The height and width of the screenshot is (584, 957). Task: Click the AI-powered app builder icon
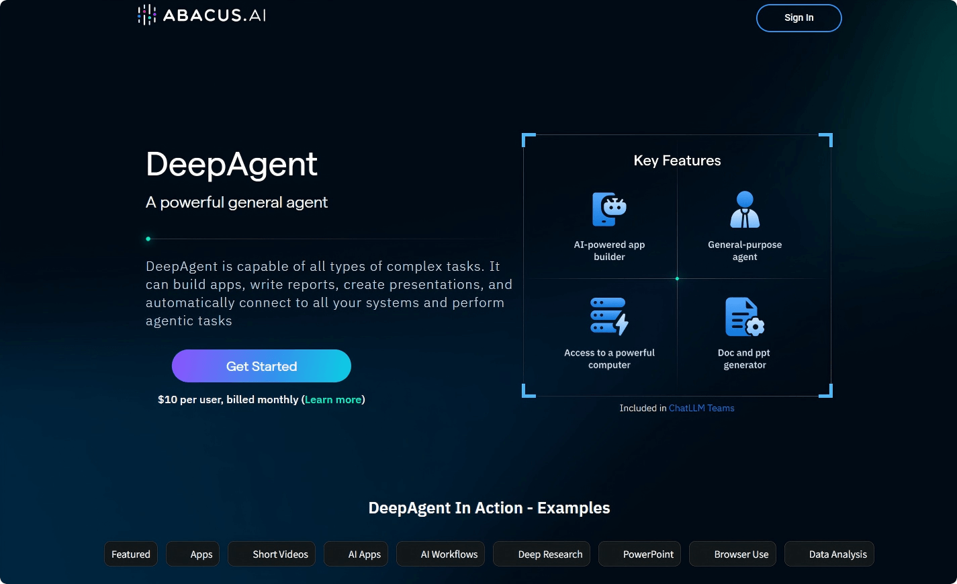608,209
